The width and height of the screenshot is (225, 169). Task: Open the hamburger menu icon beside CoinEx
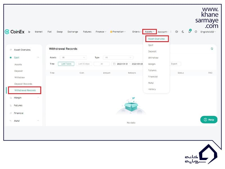(x=29, y=32)
